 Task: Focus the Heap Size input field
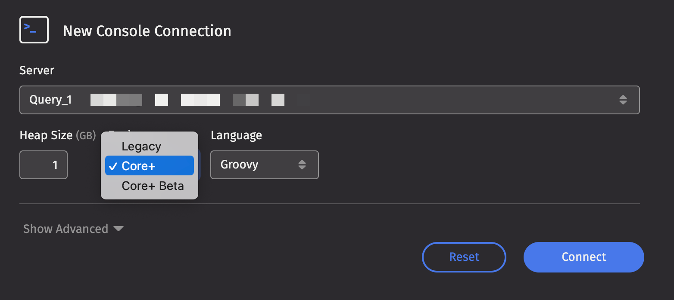44,165
